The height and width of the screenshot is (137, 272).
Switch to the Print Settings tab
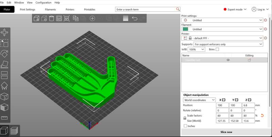point(28,9)
